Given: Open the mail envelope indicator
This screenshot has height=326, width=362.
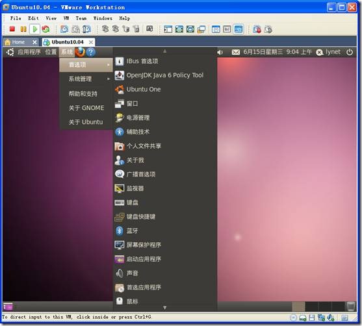Looking at the screenshot, I should click(235, 53).
